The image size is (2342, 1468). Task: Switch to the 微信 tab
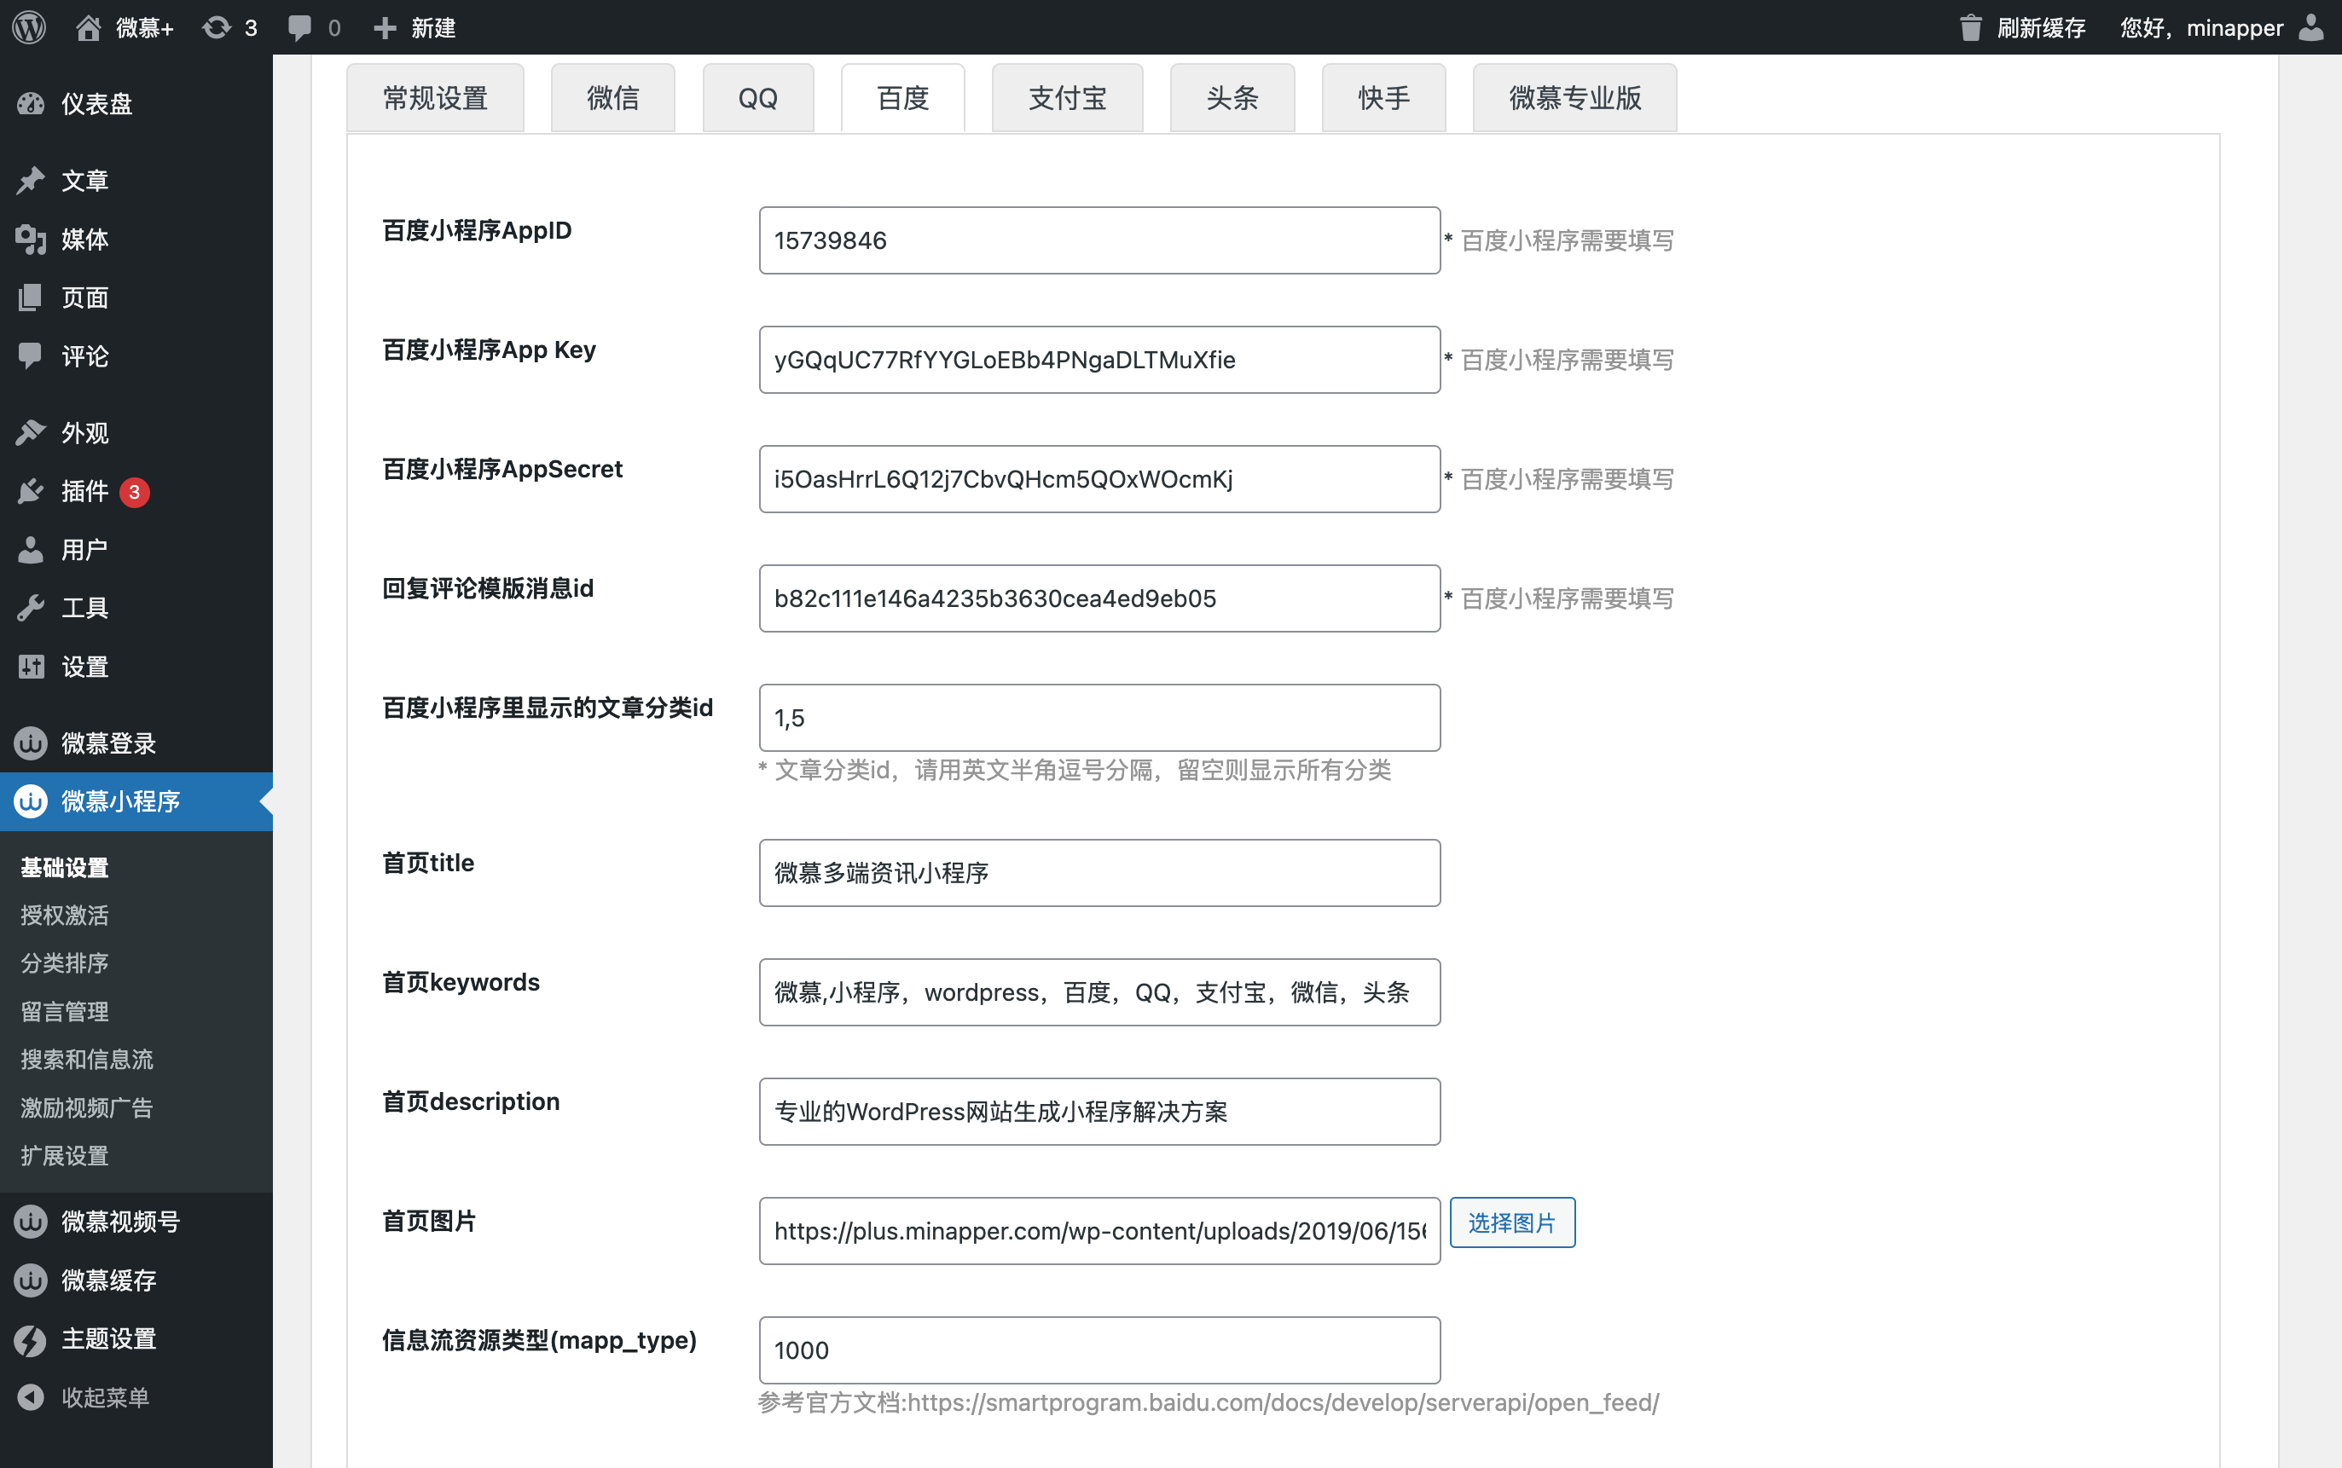point(612,98)
